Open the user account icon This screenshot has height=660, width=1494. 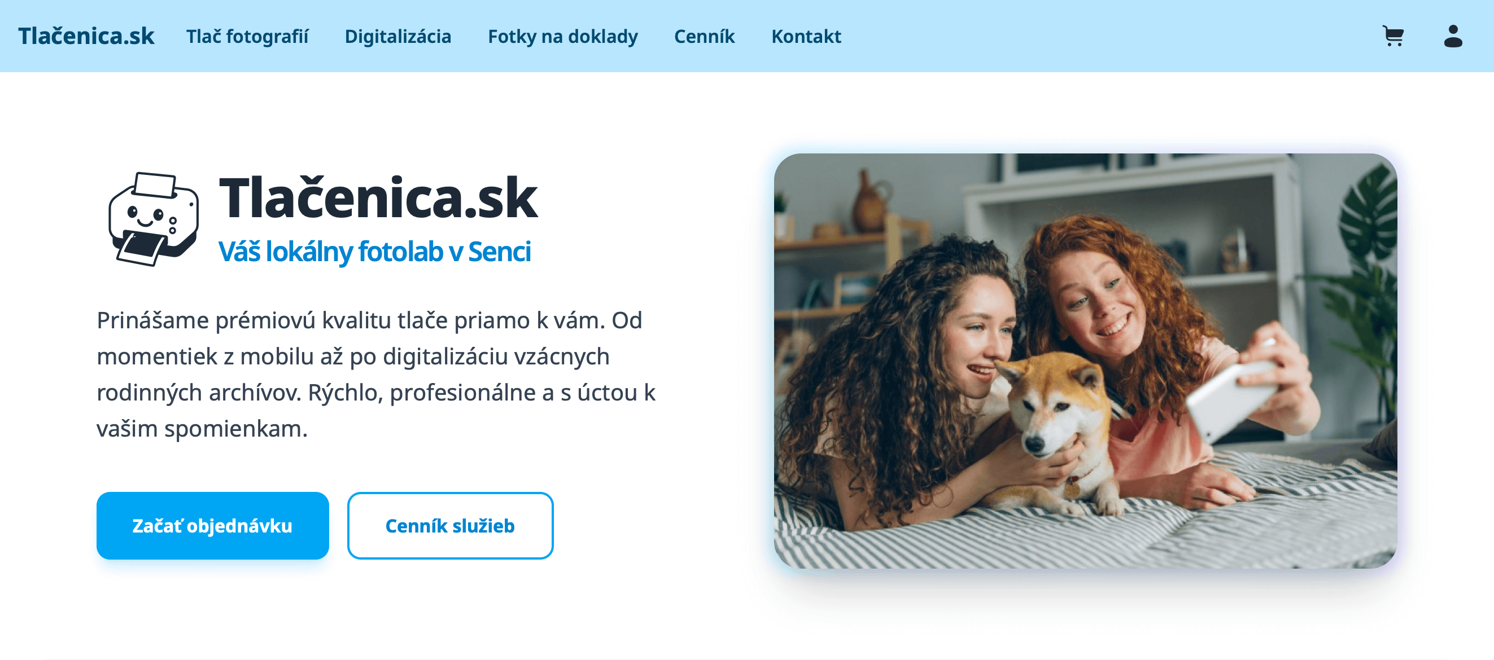coord(1453,36)
